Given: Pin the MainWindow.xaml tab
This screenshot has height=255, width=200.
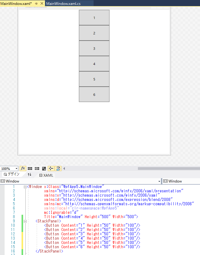Looking at the screenshot, I should tap(36, 3).
